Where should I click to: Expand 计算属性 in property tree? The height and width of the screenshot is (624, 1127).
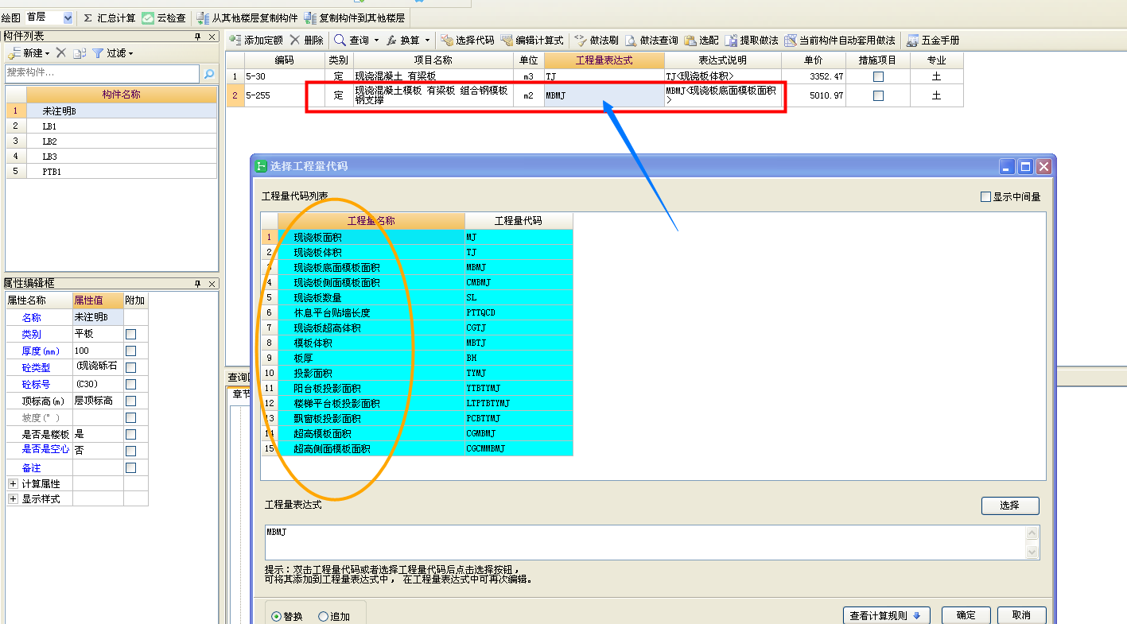click(x=13, y=483)
